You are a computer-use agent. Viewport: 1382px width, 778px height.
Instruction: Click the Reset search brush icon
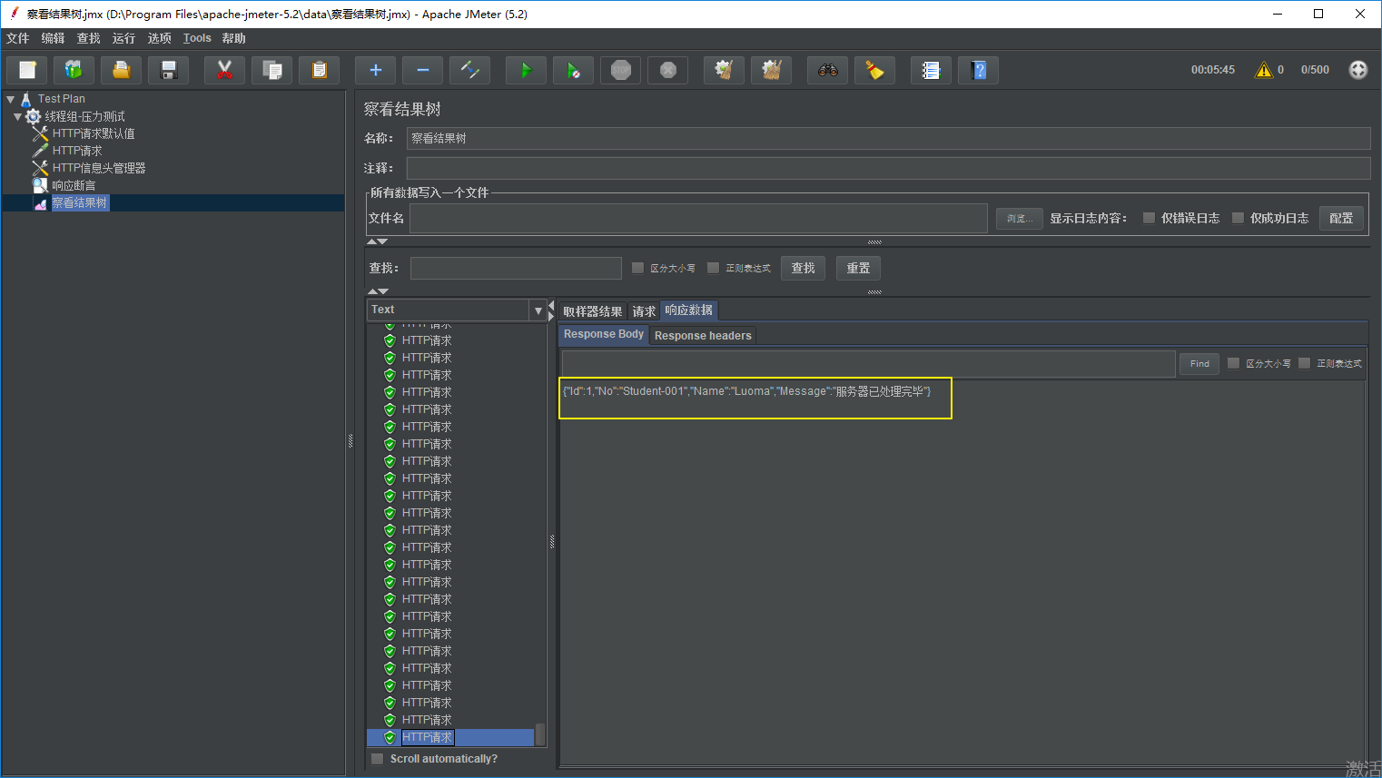click(874, 70)
